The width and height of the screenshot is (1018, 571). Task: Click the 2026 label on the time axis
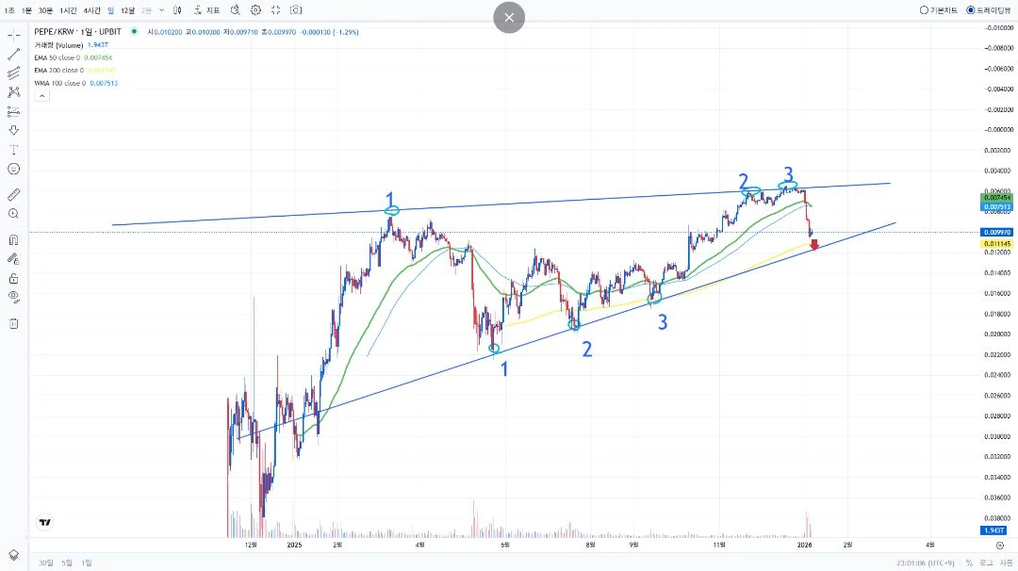[x=804, y=545]
